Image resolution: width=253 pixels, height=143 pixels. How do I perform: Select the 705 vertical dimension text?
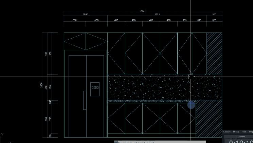coord(50,119)
